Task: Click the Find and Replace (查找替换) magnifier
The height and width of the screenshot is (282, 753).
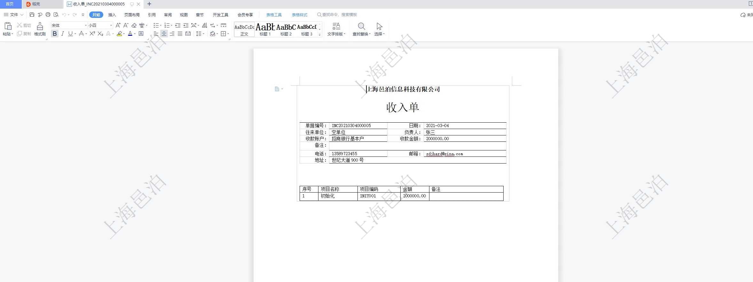Action: (x=361, y=29)
